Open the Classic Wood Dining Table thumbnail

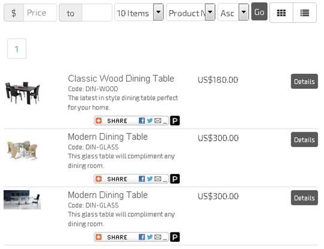pos(22,93)
